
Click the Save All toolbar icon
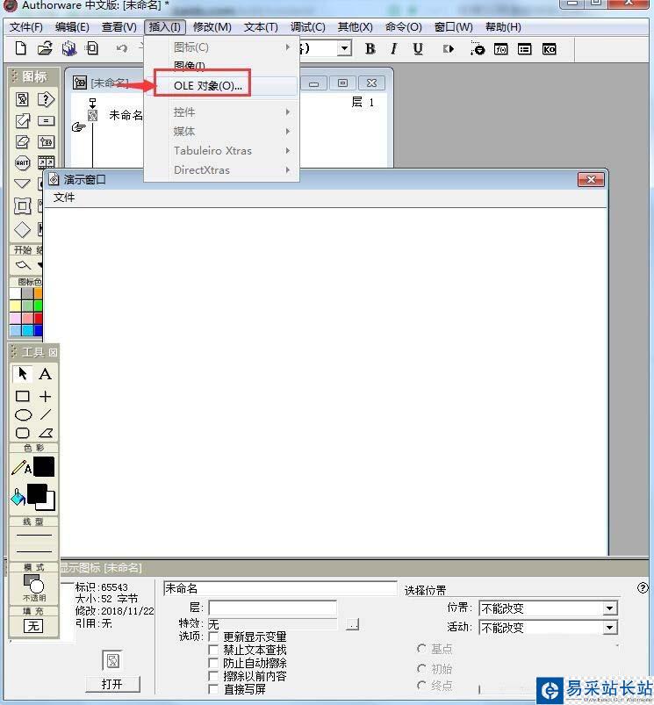[69, 48]
